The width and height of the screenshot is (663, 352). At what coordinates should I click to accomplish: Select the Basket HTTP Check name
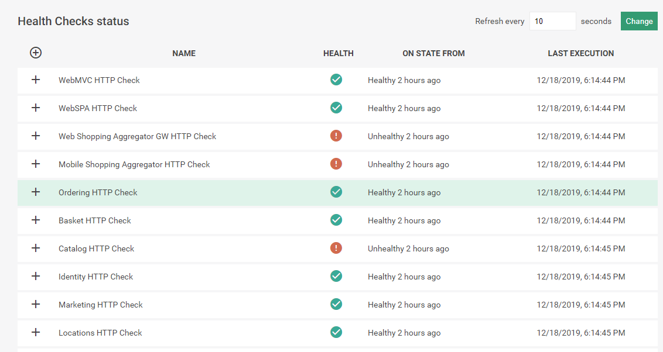click(95, 220)
